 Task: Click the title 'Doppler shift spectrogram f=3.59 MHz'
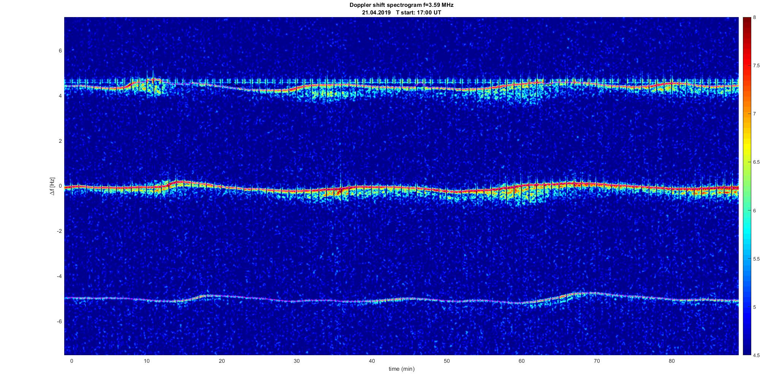pos(401,5)
